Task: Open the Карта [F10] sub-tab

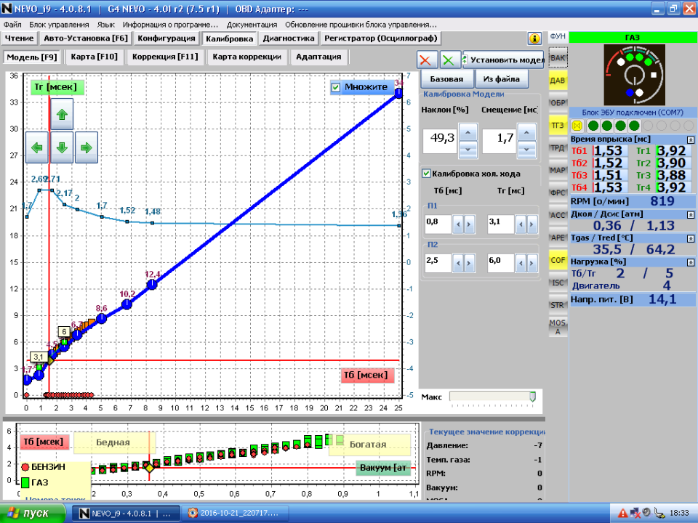Action: coord(94,57)
